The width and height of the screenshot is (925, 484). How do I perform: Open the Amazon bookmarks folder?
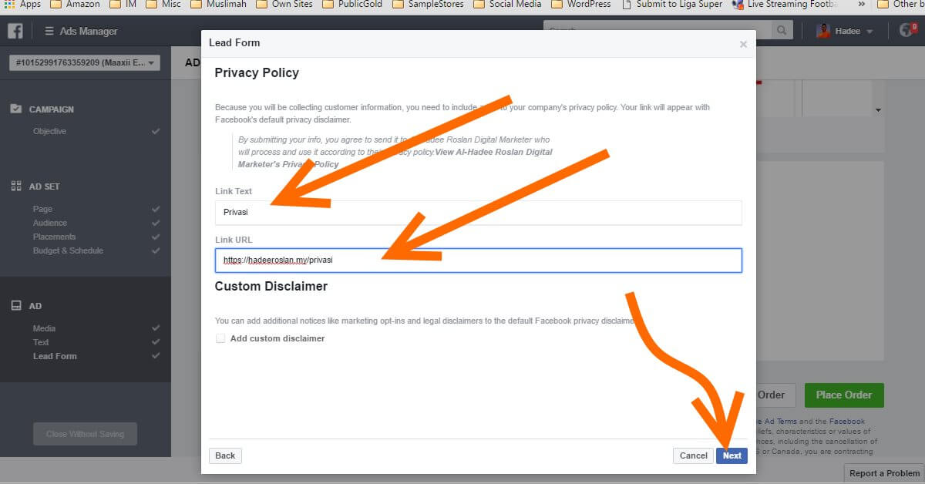point(76,4)
